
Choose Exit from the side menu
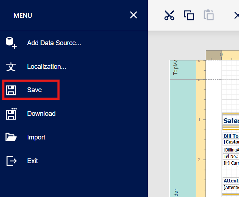pos(32,161)
